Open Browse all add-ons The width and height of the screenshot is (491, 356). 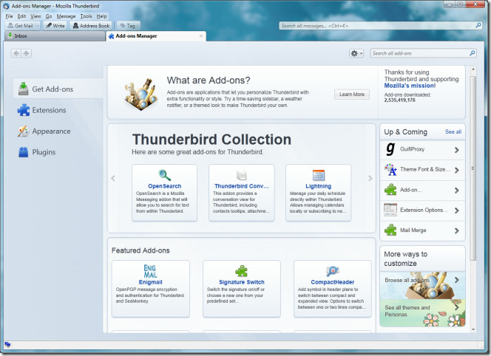pos(422,285)
